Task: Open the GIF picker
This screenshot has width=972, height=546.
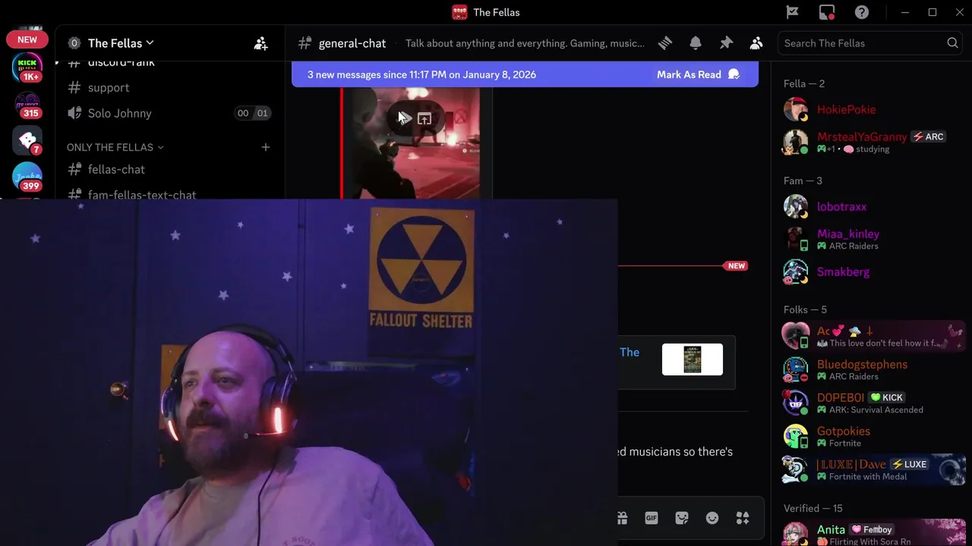Action: coord(652,518)
